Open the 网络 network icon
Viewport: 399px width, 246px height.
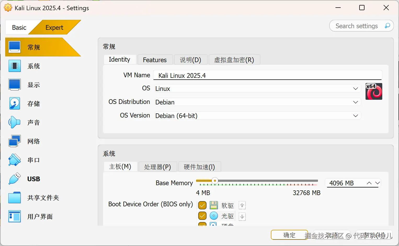(x=14, y=141)
